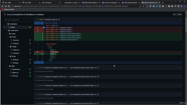Open Footer.css diff options menu
The image size is (187, 105).
coord(180,68)
